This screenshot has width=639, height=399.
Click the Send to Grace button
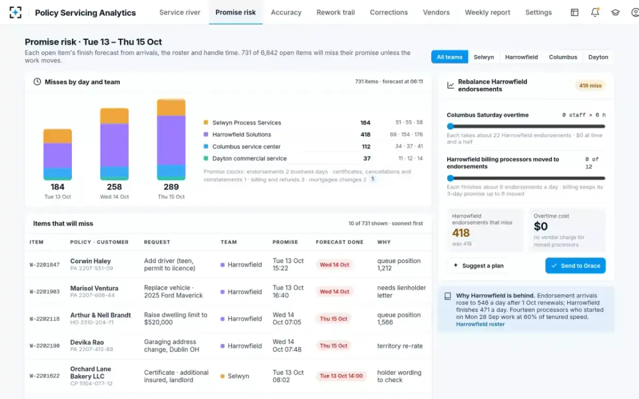point(575,265)
